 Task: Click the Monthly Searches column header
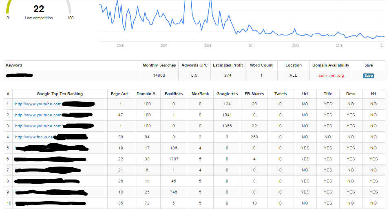pyautogui.click(x=159, y=65)
